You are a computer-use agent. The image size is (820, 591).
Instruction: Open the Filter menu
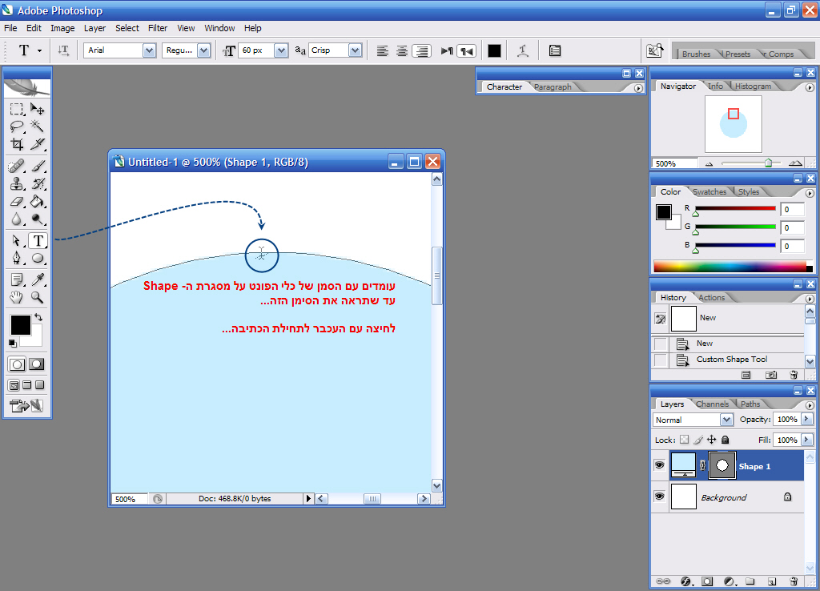(158, 28)
